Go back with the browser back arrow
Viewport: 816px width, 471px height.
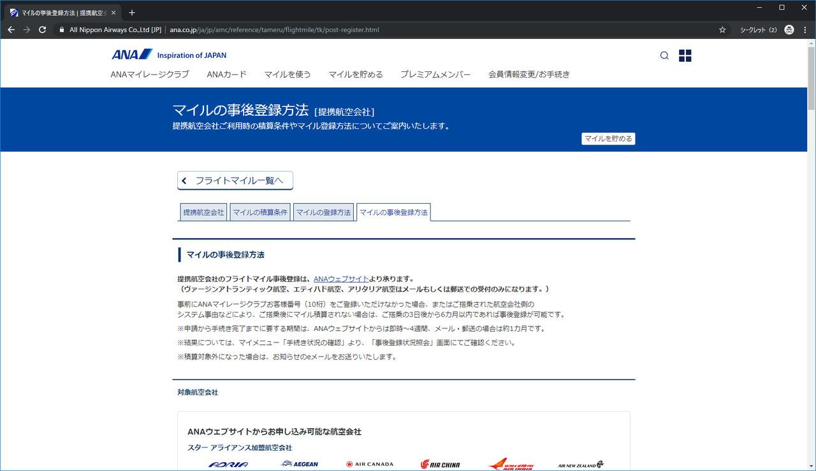[x=11, y=29]
